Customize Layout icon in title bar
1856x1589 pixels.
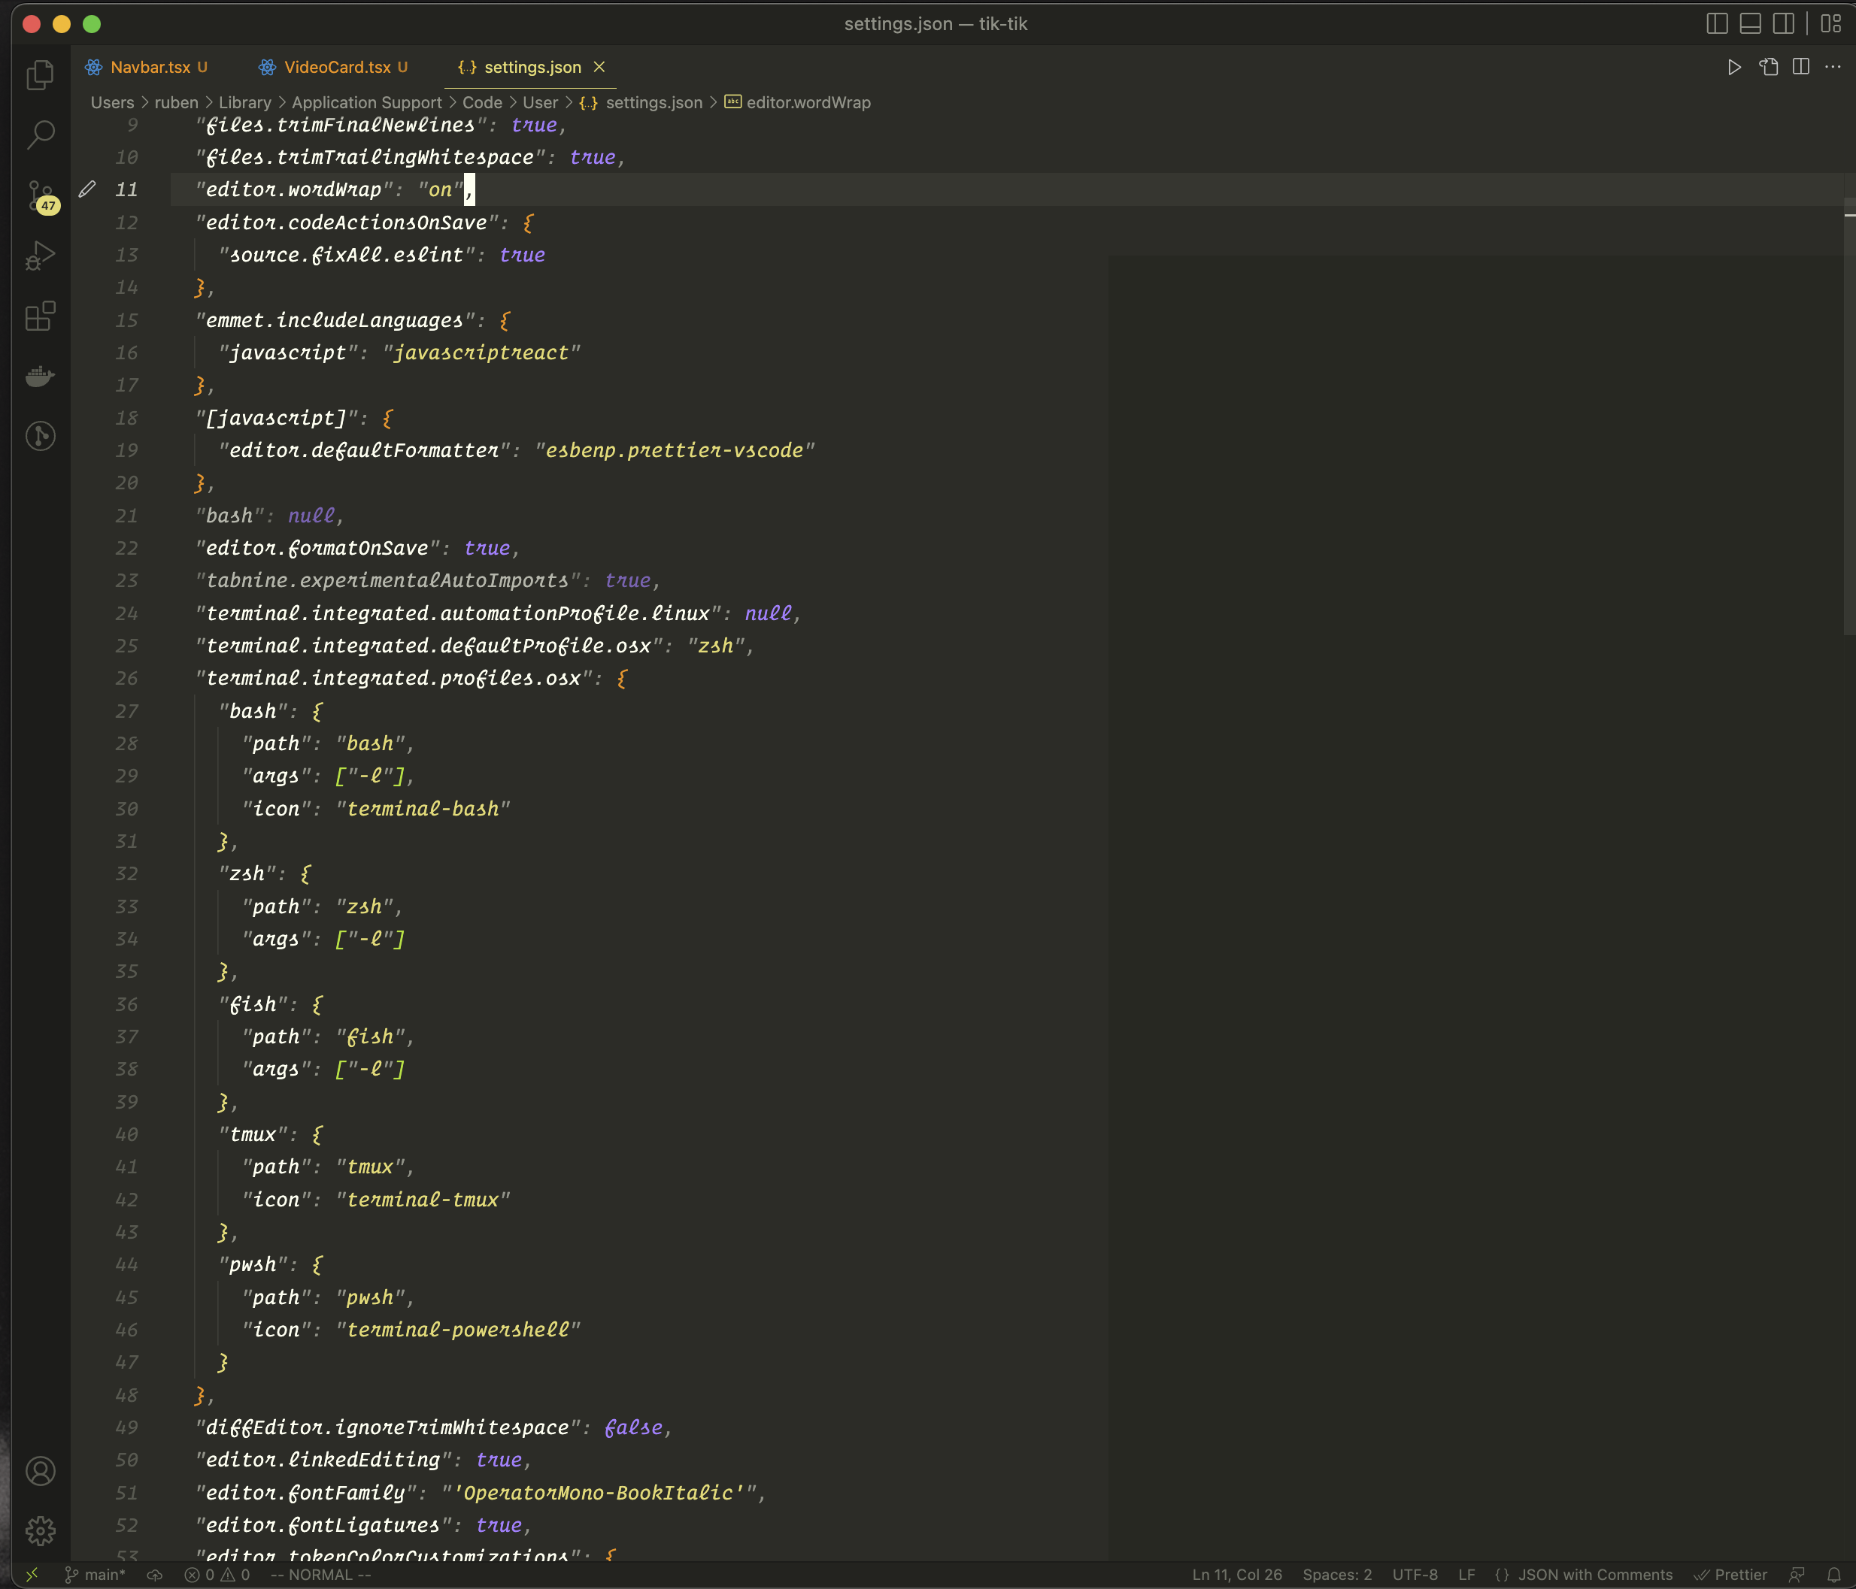[x=1831, y=24]
